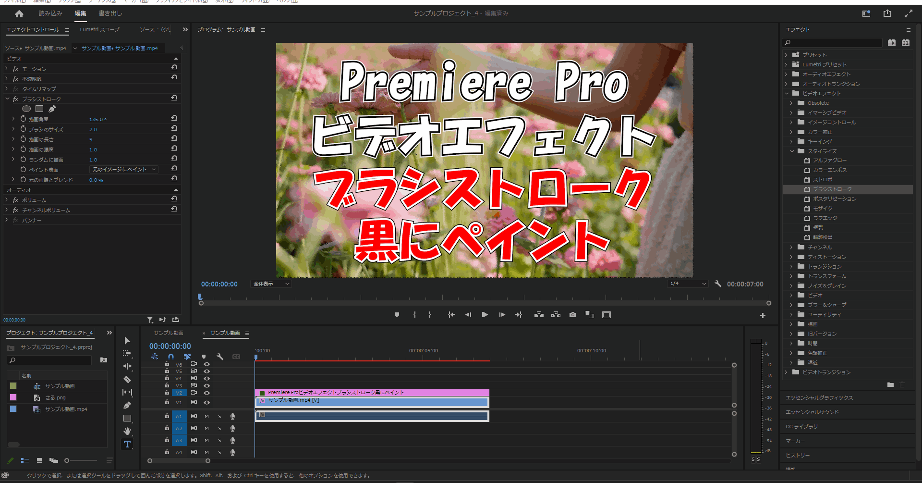Screen dimensions: 922x483
Task: Toggle lock on track V1
Action: click(167, 402)
